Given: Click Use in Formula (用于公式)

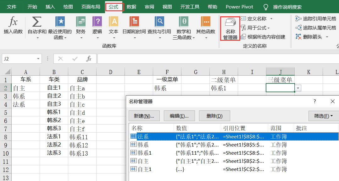Looking at the screenshot, I should tap(255, 28).
